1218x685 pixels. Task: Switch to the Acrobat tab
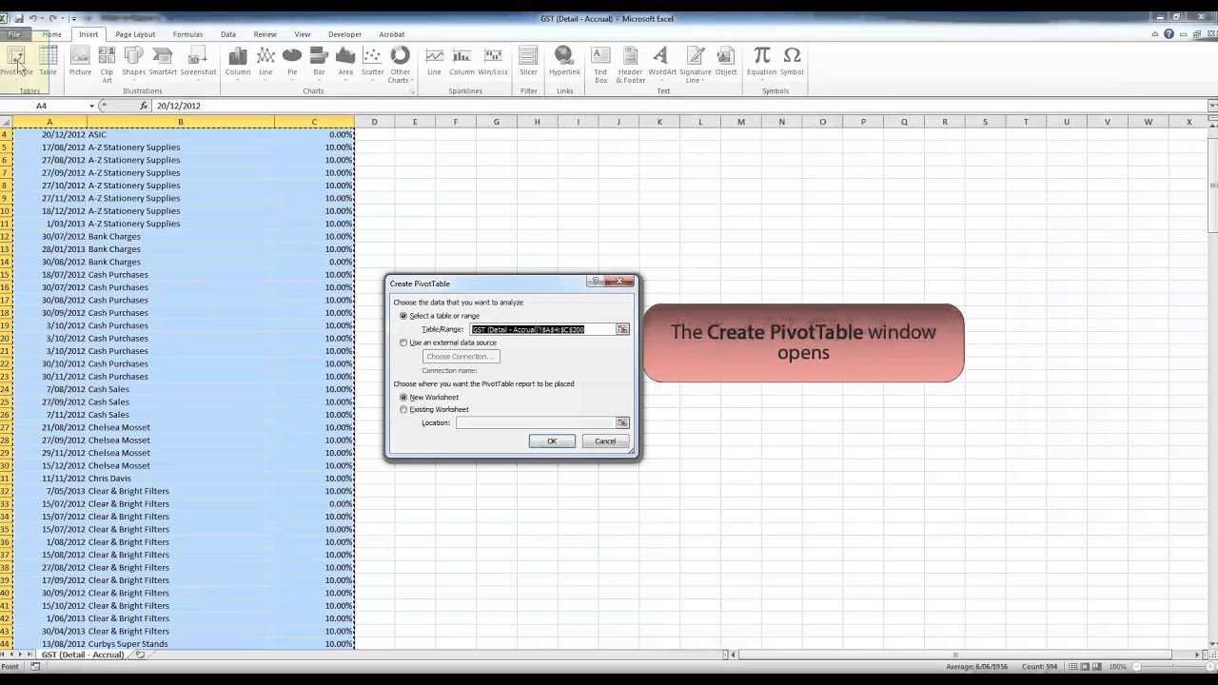click(392, 34)
